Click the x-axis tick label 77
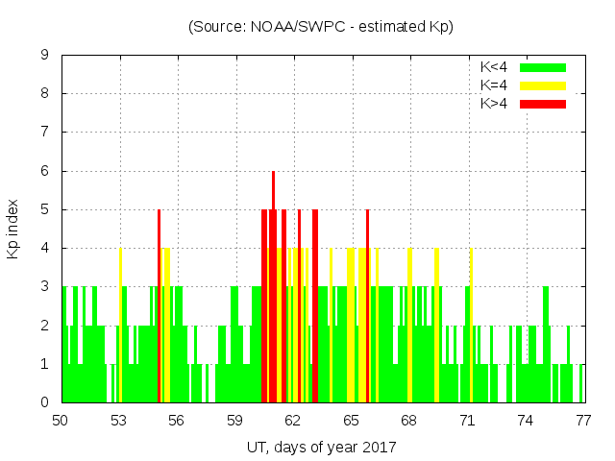615x461 pixels. [x=582, y=420]
